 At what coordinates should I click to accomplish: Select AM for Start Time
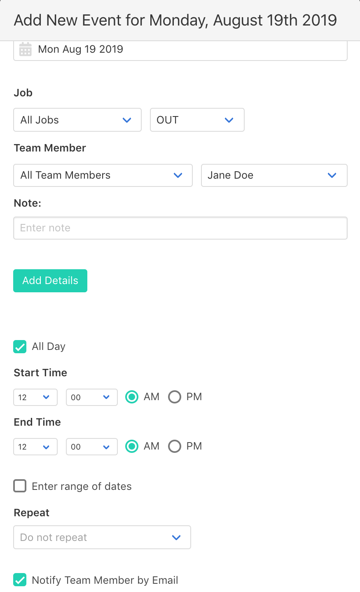132,397
